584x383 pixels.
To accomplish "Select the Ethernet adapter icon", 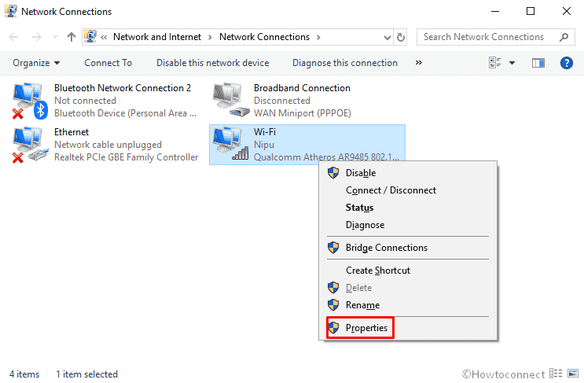I will [30, 145].
